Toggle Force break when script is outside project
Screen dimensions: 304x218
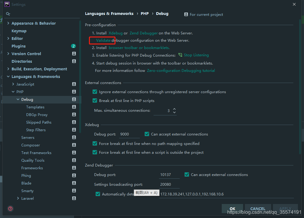[x=95, y=152]
